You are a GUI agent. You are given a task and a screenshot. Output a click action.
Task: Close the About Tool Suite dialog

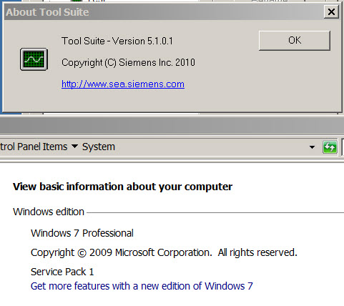point(331,11)
